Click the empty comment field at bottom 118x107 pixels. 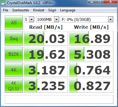point(59,99)
